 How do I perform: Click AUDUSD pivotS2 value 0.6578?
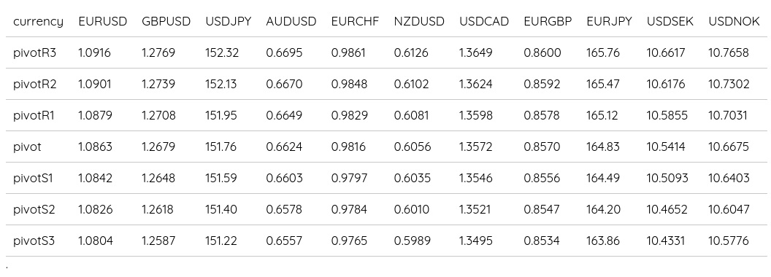284,210
